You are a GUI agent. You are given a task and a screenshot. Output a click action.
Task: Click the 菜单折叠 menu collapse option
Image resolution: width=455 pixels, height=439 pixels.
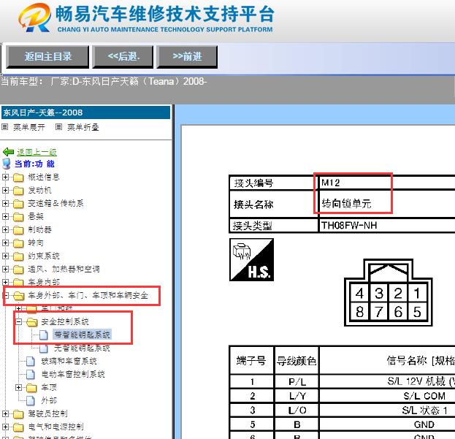click(x=83, y=127)
